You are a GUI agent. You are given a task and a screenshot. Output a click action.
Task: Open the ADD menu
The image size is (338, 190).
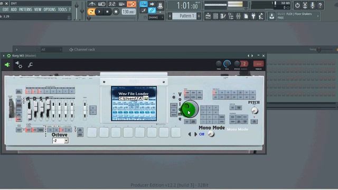pyautogui.click(x=14, y=9)
